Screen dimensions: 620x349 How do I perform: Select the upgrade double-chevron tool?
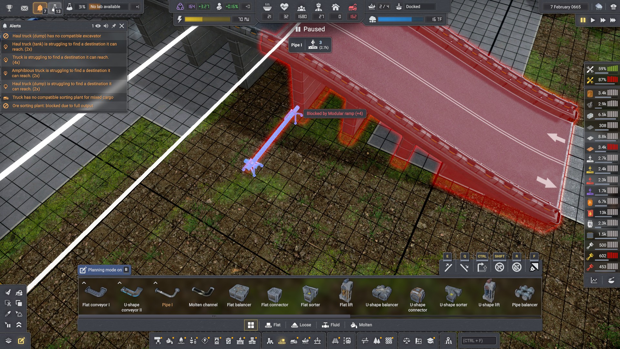pyautogui.click(x=19, y=325)
